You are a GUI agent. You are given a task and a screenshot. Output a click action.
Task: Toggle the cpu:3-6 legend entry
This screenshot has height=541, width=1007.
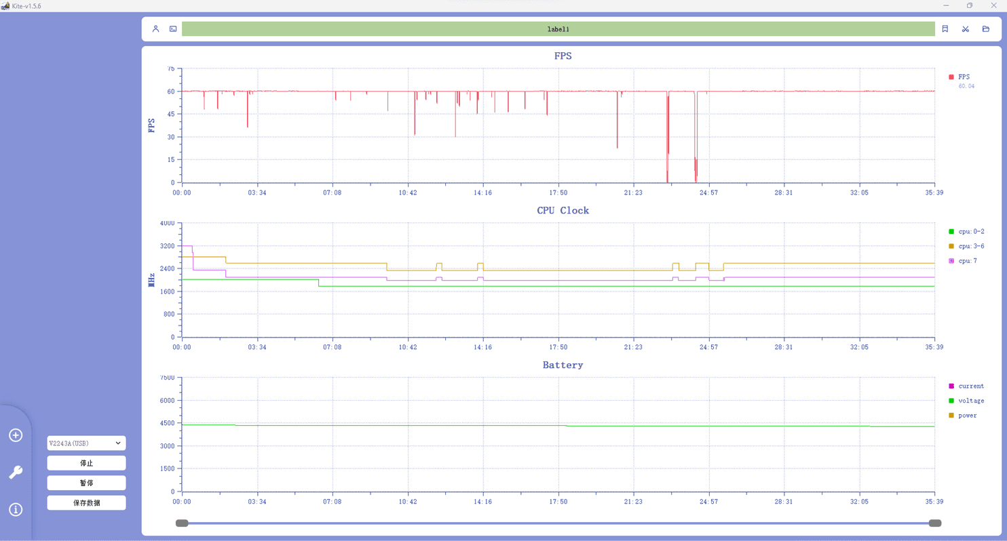pyautogui.click(x=966, y=247)
